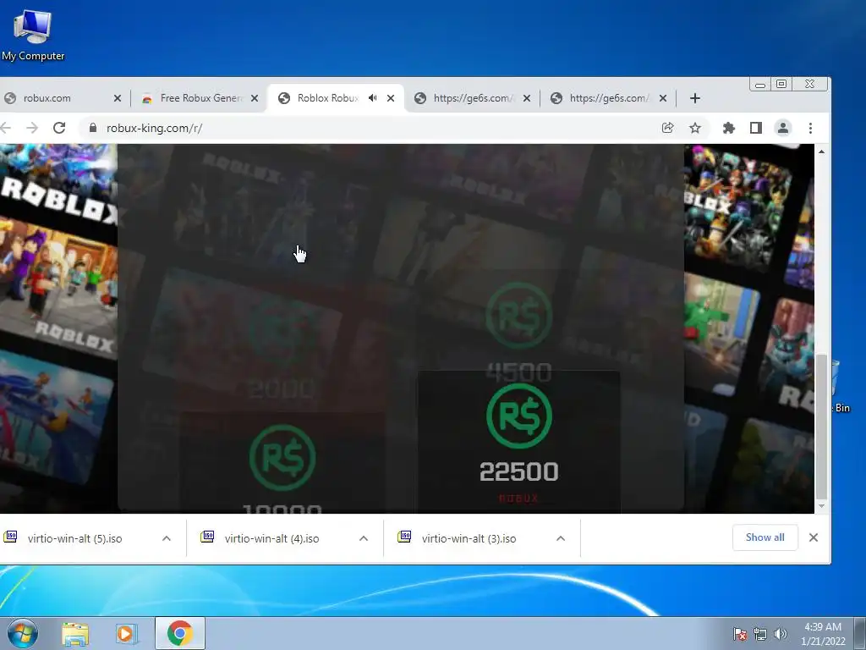Expand options for virtio-win-alt (5).iso
The height and width of the screenshot is (650, 866).
tap(167, 538)
